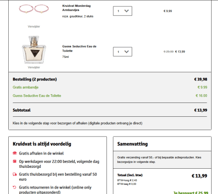Click the chevron arrow in the armbandjes quantity box
This screenshot has height=194, width=218.
127,11
